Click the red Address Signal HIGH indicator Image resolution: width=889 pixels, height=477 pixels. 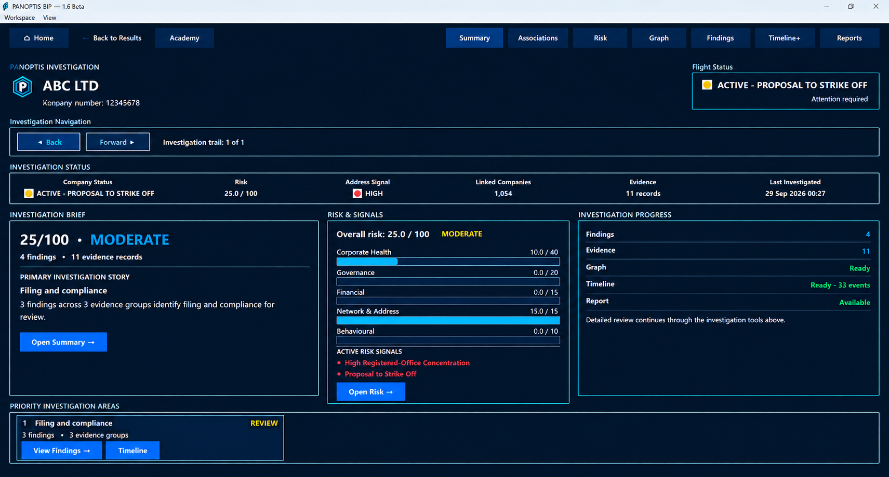coord(357,194)
